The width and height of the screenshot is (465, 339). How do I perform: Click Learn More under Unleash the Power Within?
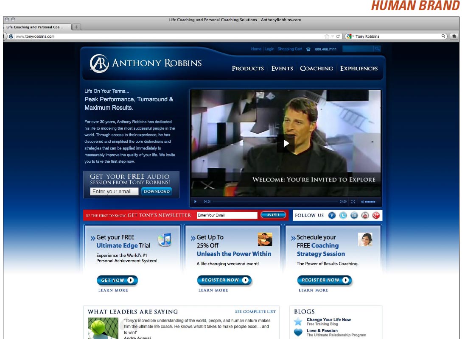point(213,290)
